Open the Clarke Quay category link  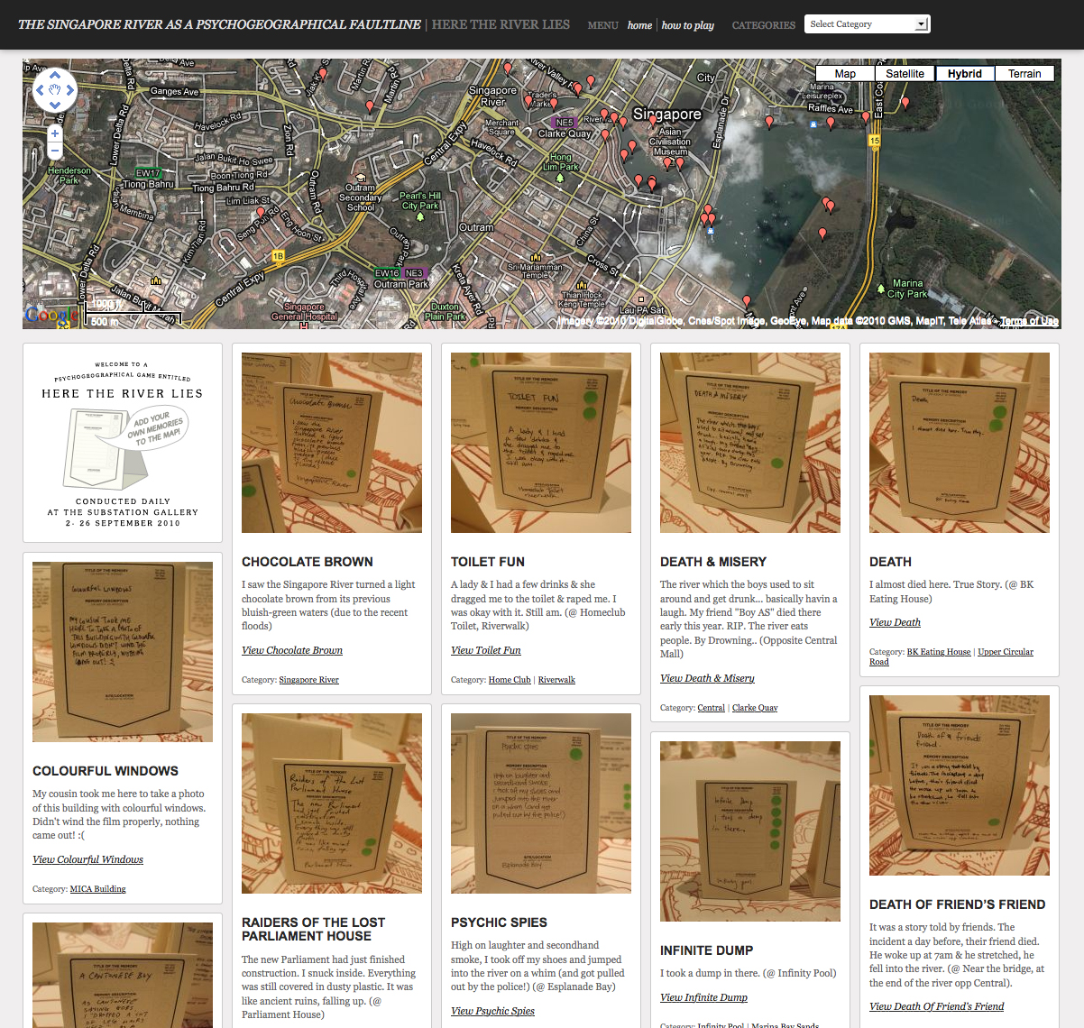755,708
